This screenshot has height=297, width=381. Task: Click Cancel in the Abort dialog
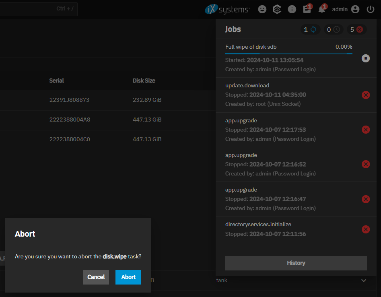point(96,277)
